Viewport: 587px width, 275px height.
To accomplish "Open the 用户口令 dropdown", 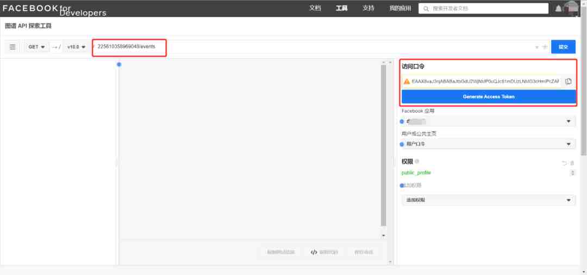I will pyautogui.click(x=489, y=144).
